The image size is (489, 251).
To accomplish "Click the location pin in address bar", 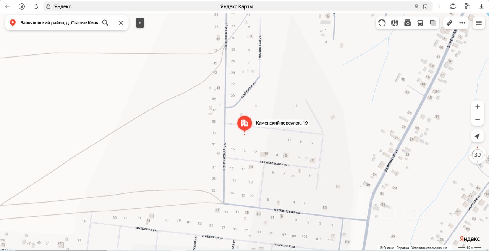I will [416, 6].
